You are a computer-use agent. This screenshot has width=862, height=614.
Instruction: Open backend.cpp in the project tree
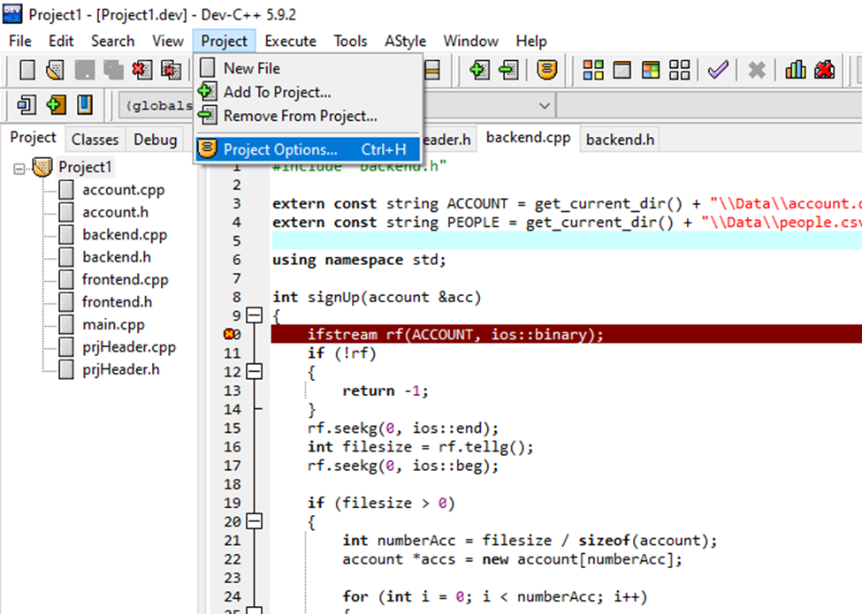click(125, 235)
